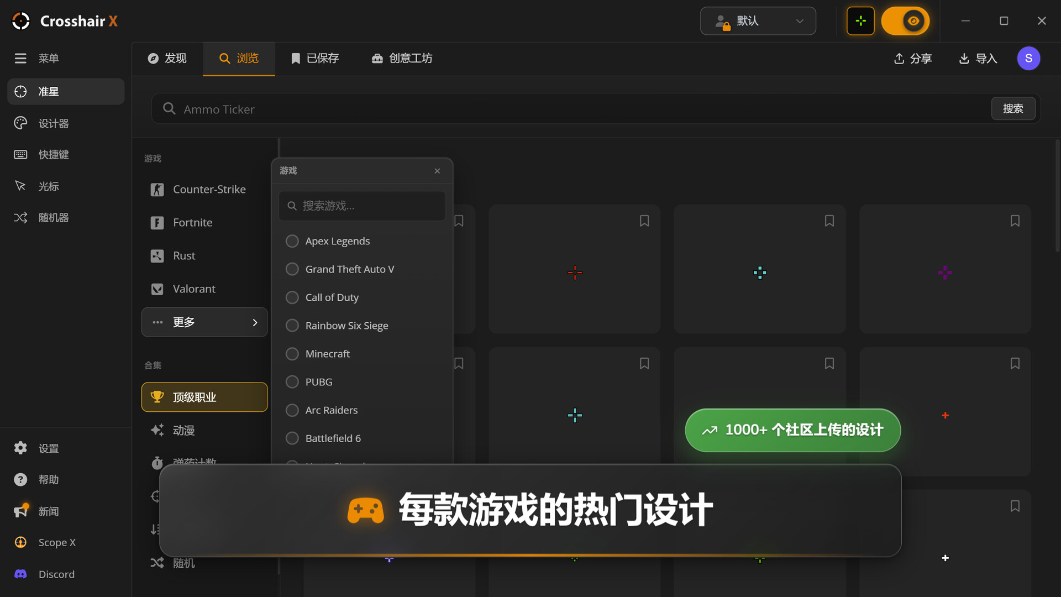Open the 动漫 collection
The width and height of the screenshot is (1061, 597).
coord(204,430)
